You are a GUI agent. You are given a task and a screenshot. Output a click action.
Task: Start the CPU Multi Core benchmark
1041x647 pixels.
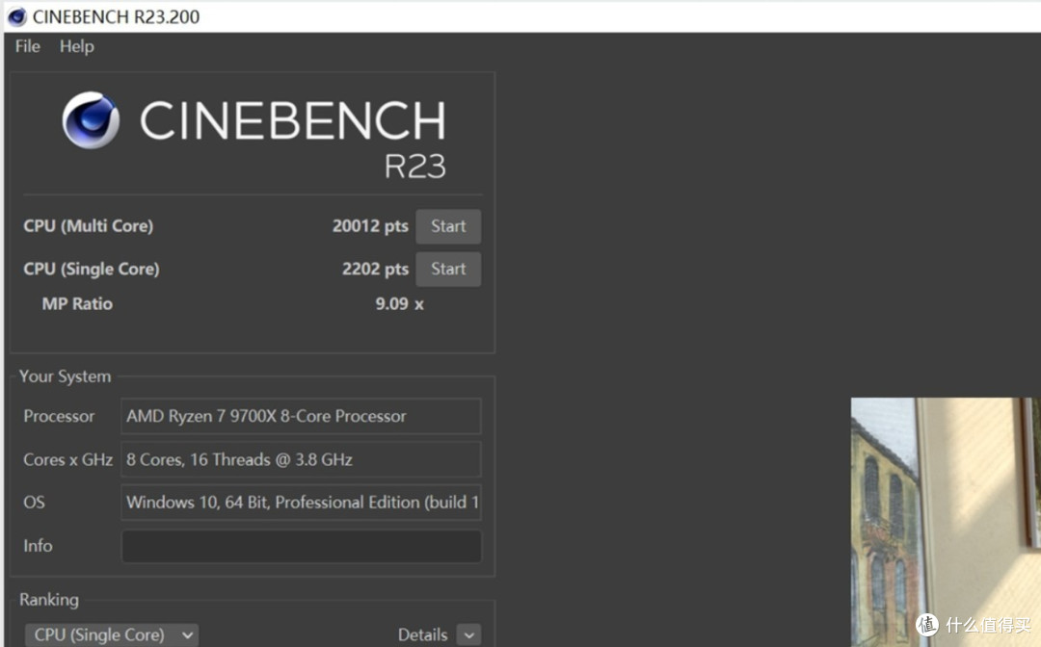tap(447, 225)
